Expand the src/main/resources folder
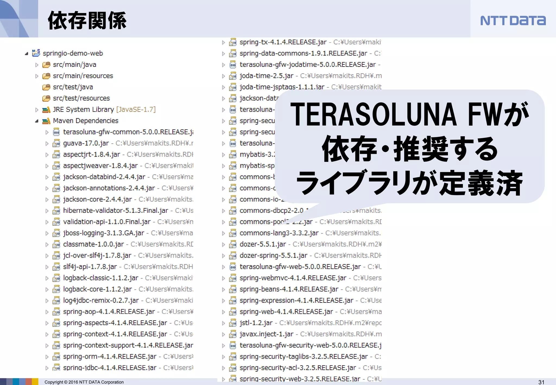 point(37,76)
